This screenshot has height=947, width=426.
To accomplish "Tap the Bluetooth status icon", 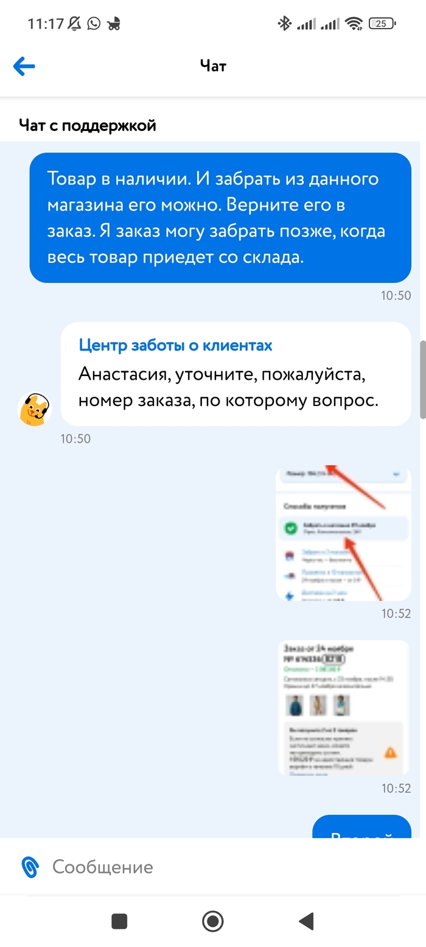I will pos(284,24).
